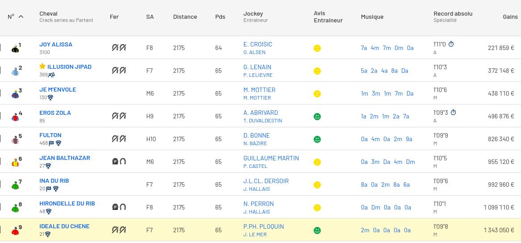Click horseshoe icons in JEAN BALTHAZAR's row

click(x=119, y=162)
